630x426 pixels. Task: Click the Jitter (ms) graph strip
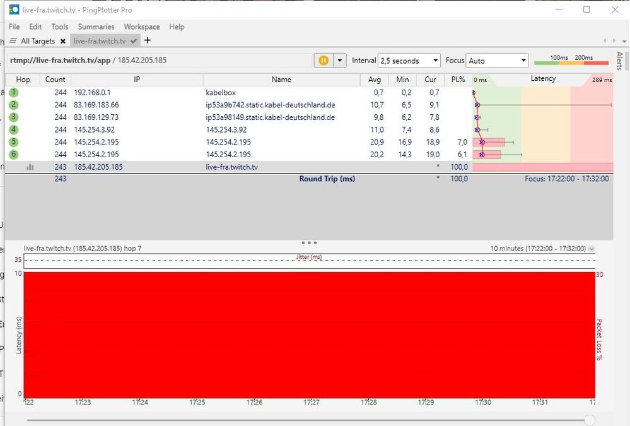pyautogui.click(x=309, y=261)
